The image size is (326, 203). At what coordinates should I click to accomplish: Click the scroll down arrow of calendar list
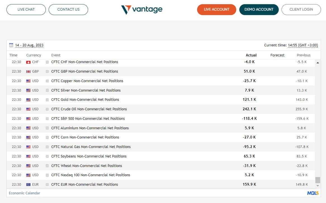click(x=318, y=186)
